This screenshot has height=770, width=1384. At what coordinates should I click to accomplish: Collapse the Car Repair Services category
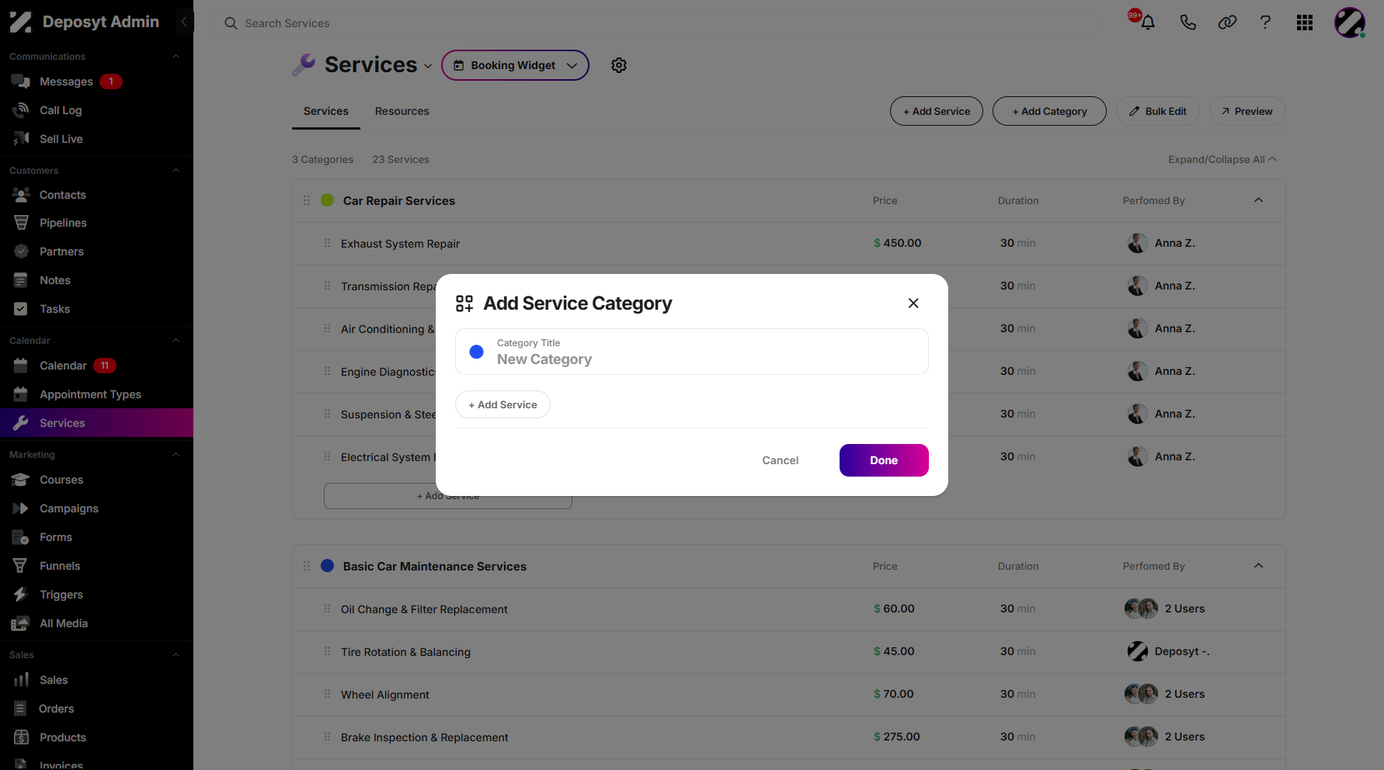[1258, 200]
